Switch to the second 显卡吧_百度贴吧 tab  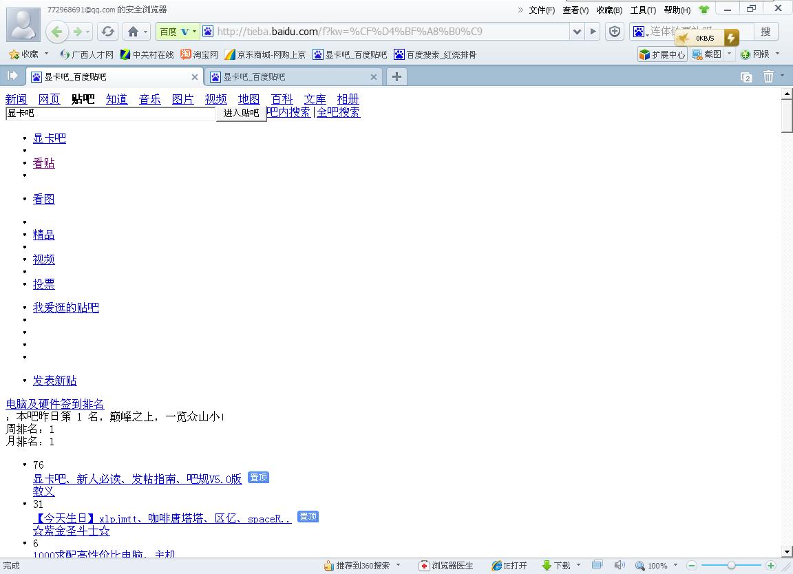[292, 77]
